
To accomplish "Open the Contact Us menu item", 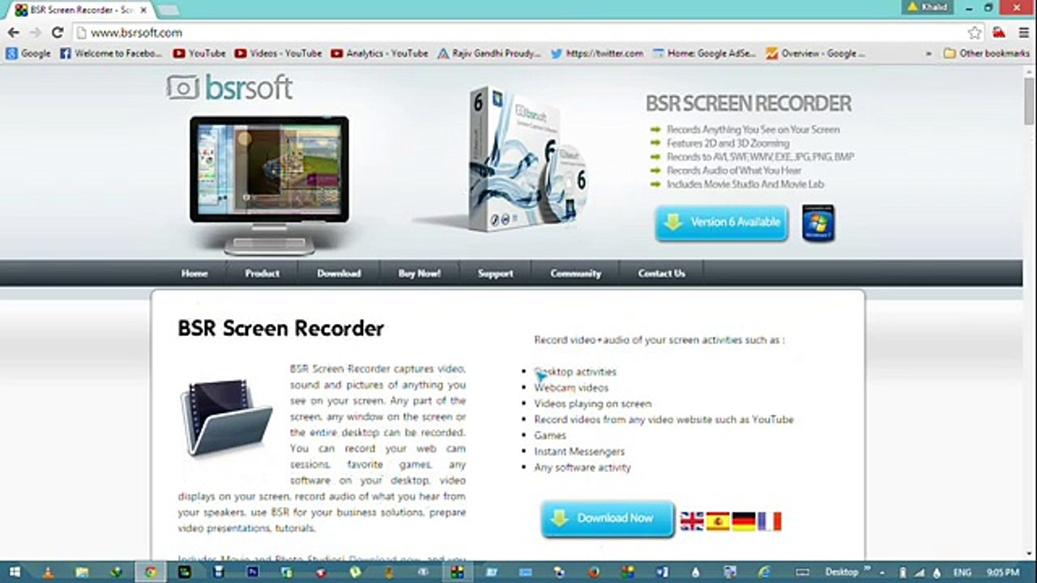I will pos(661,274).
